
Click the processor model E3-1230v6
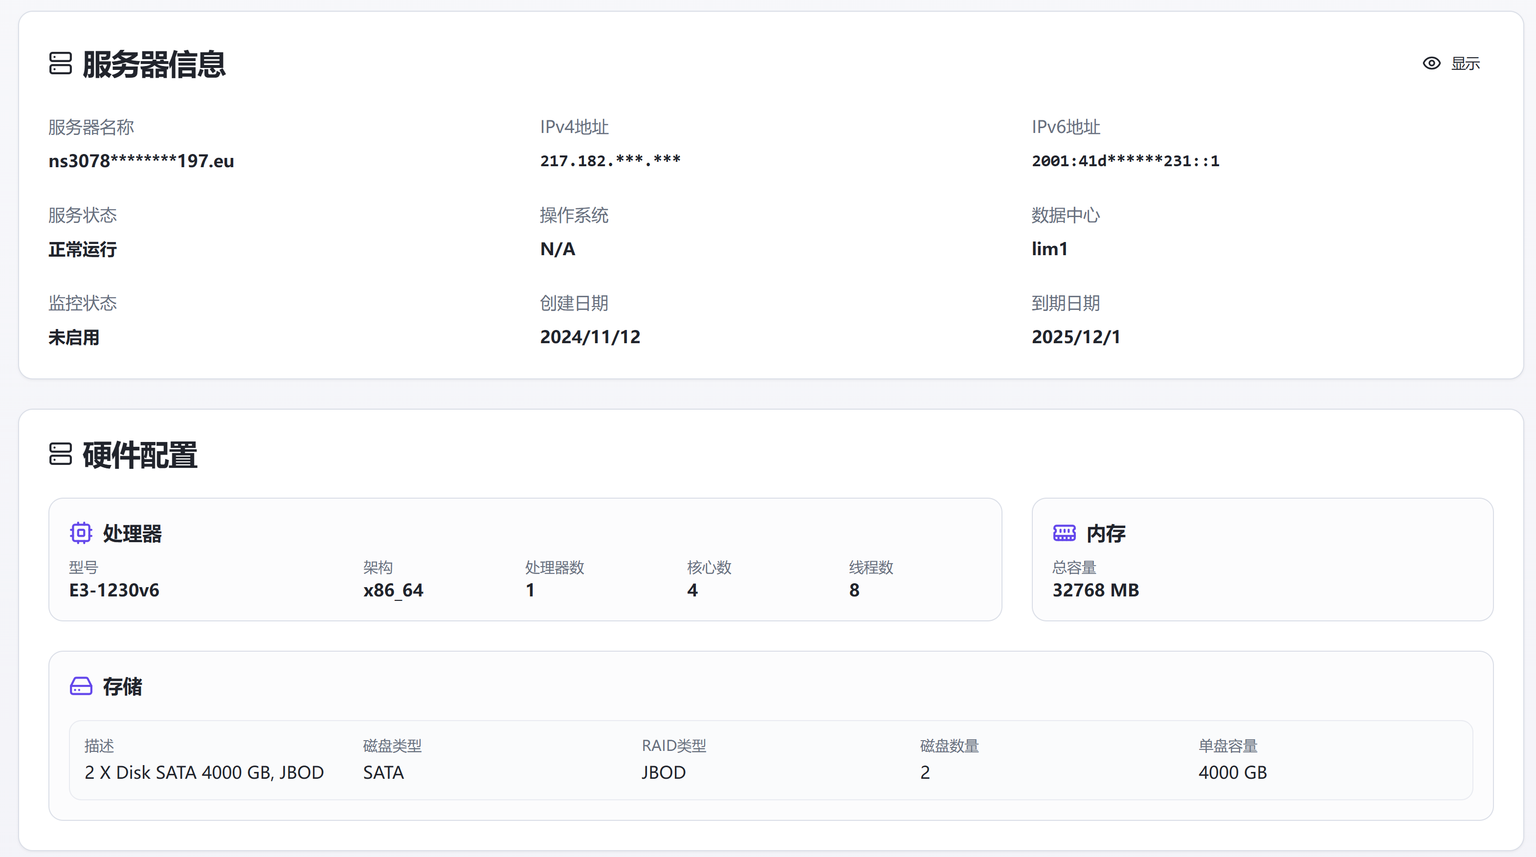tap(114, 590)
